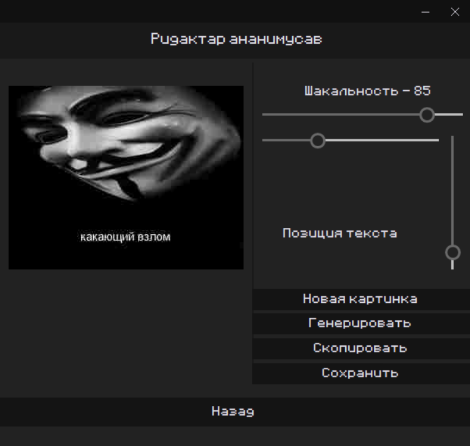Click the Anonymous mask preview image
The width and height of the screenshot is (470, 446).
tap(126, 177)
